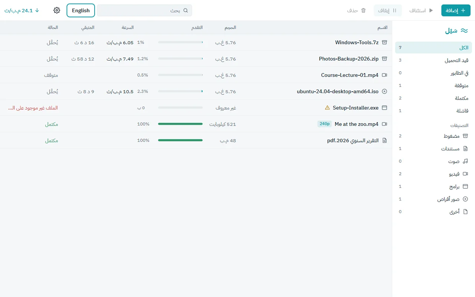Screen dimensions: 475x297
Task: Click the document icon beside التقرير السنوي 2026.pdf
Action: 384,140
